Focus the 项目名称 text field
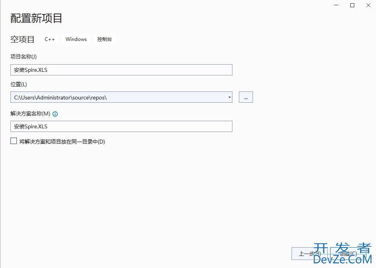 tap(121, 70)
